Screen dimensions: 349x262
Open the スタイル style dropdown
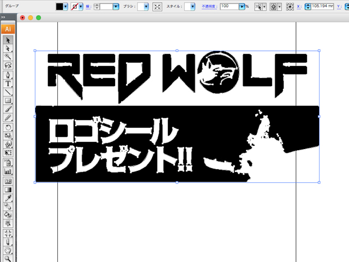tap(192, 7)
